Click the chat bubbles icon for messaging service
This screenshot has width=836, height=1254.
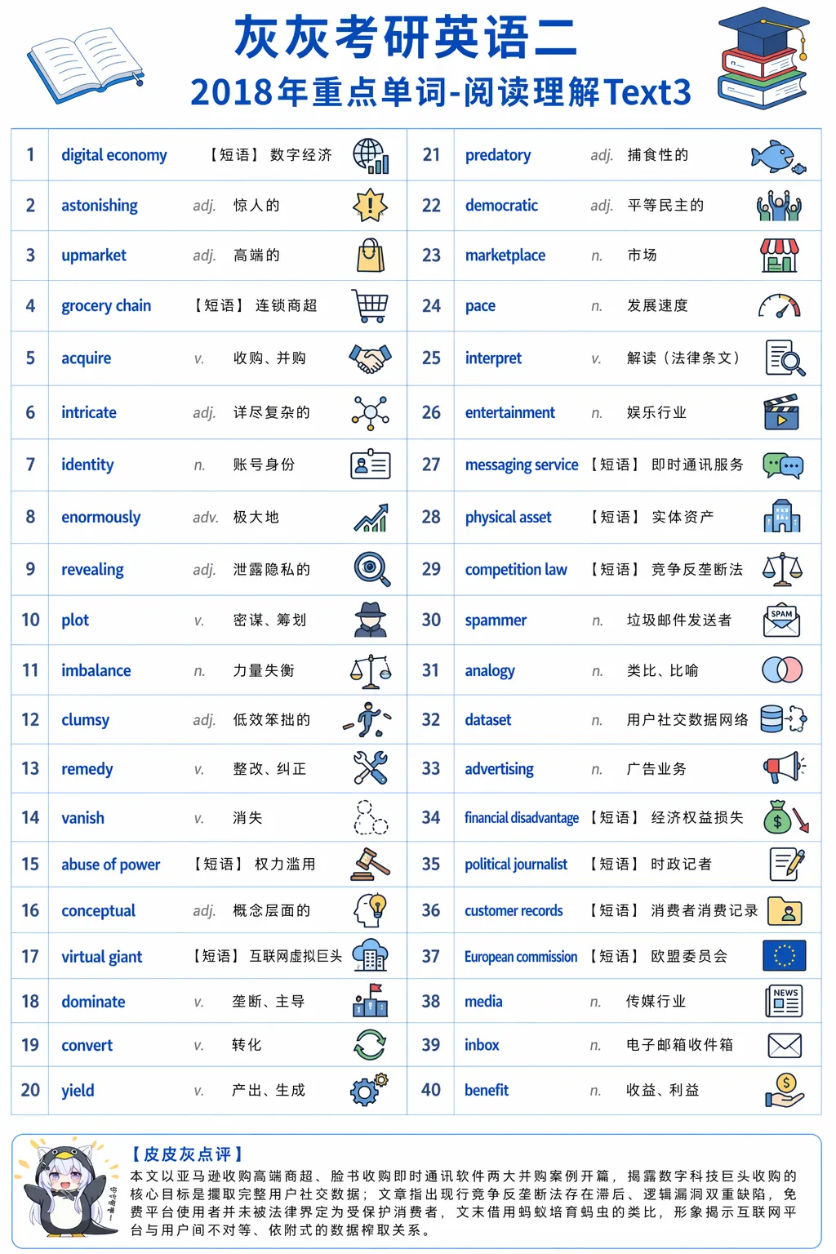pyautogui.click(x=784, y=465)
